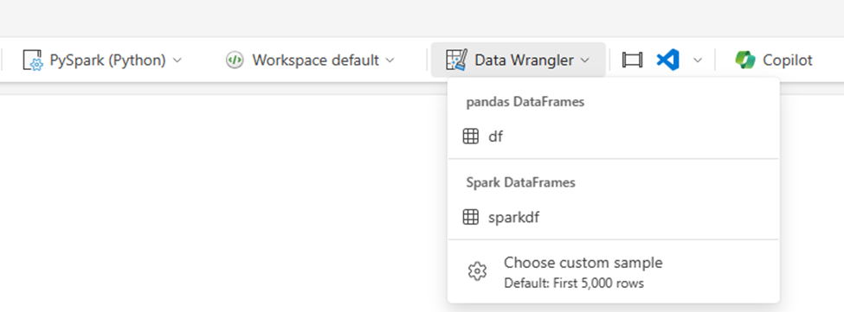Click the pandas DataFrames section header
This screenshot has height=312, width=844.
tap(525, 102)
